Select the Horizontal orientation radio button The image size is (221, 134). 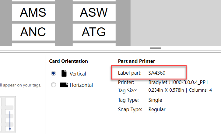pyautogui.click(x=54, y=85)
